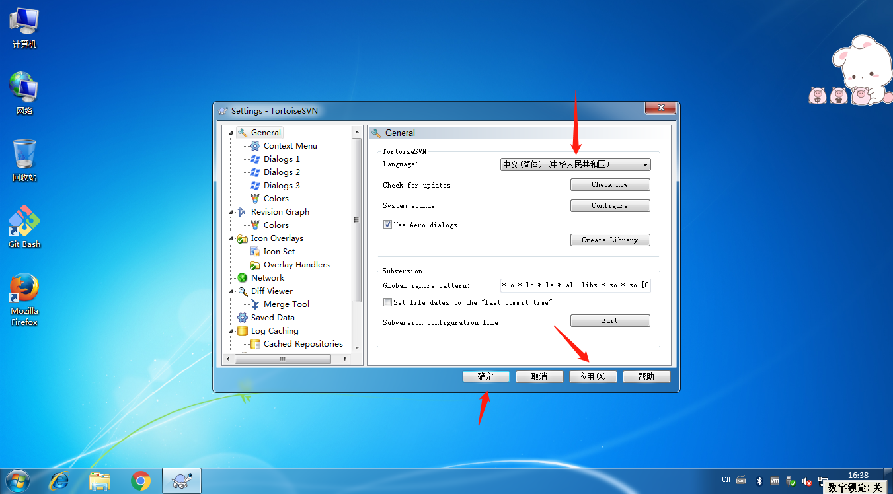Viewport: 893px width, 494px height.
Task: Click the safely remove hardware tray icon
Action: (x=791, y=481)
